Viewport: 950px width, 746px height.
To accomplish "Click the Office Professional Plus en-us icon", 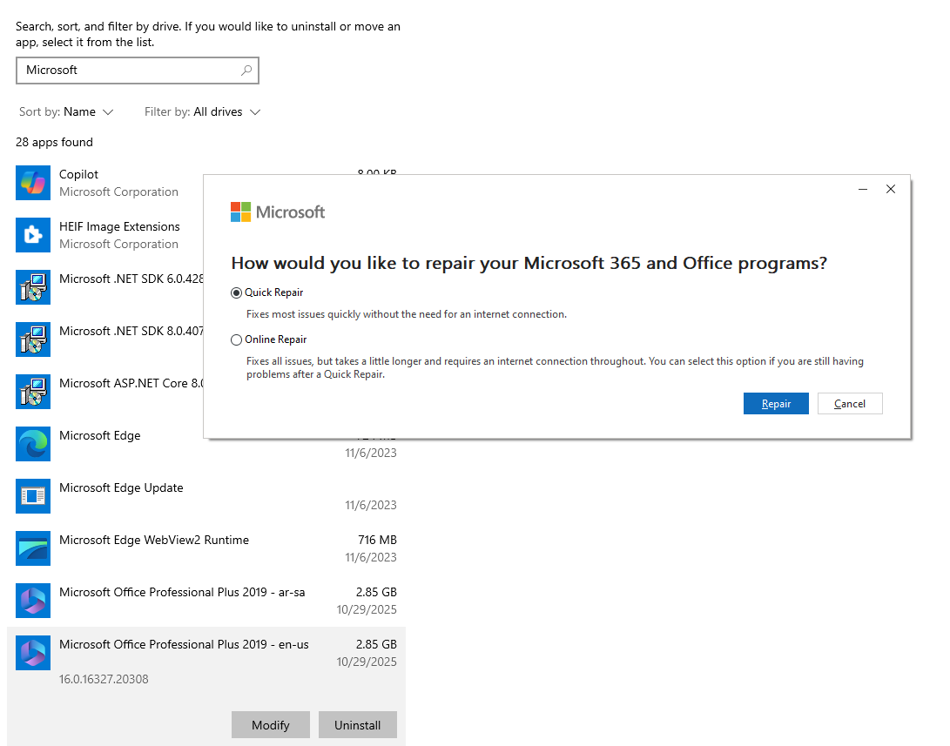I will [x=33, y=653].
